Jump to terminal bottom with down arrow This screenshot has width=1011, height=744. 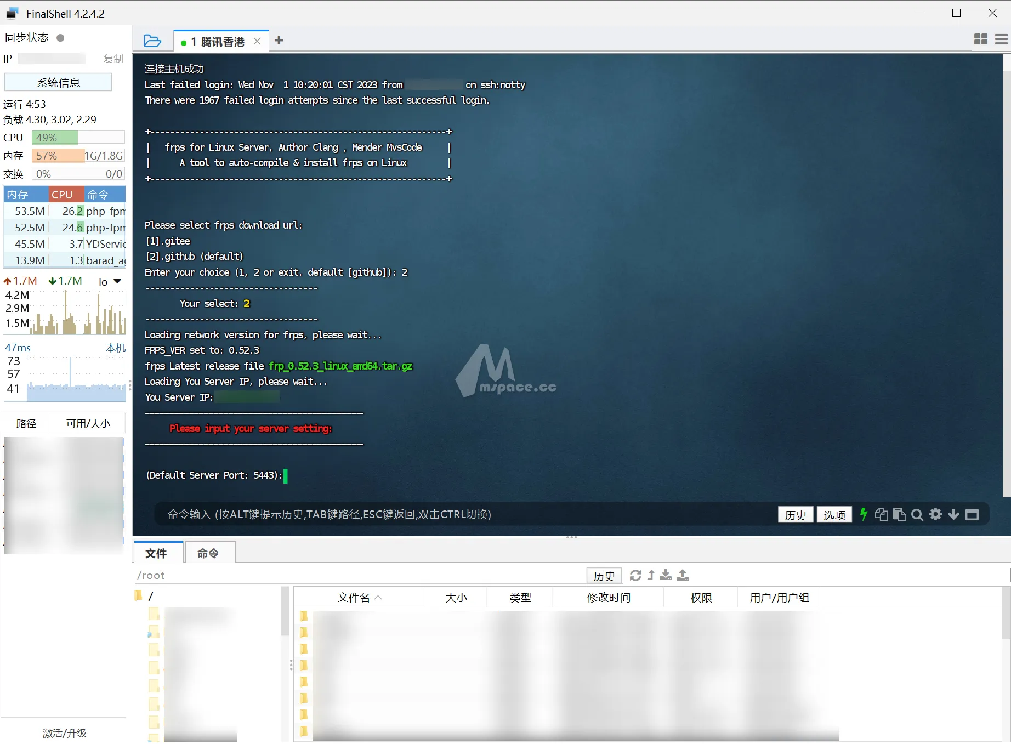tap(954, 514)
